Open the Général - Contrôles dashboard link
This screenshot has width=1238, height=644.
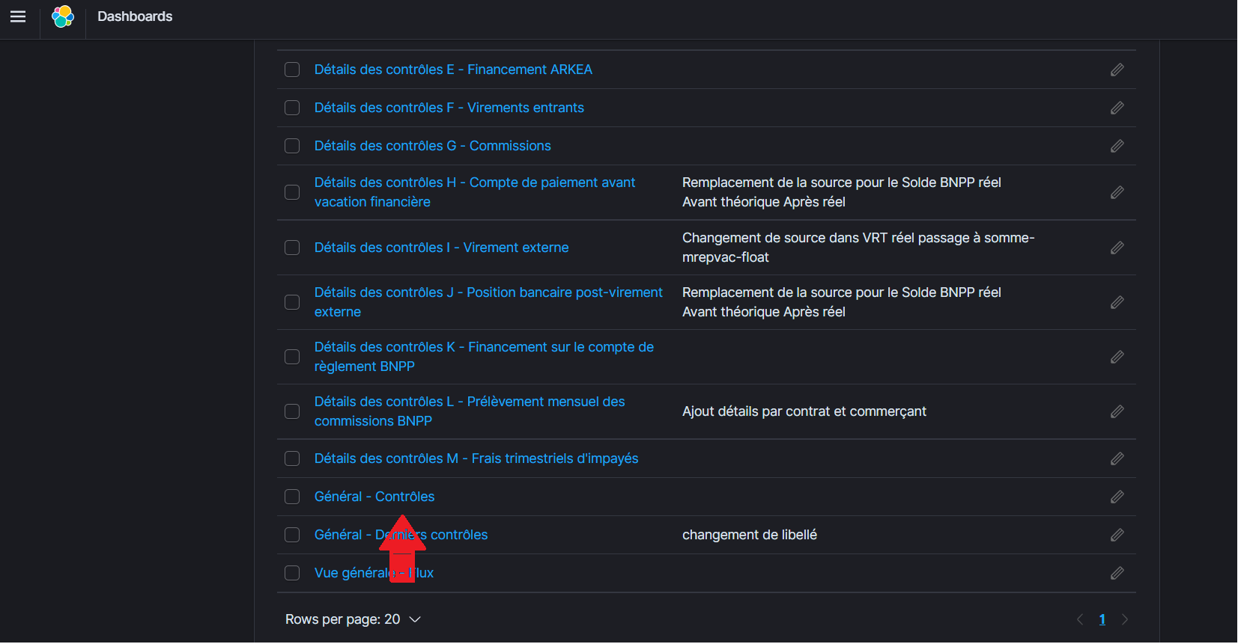click(x=374, y=497)
